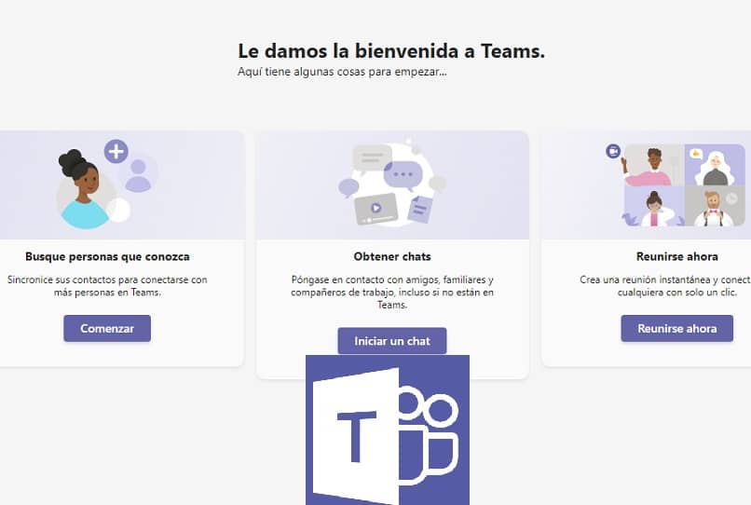Screen dimensions: 751x505
Task: Select the chat bubbles illustration
Action: (x=391, y=184)
